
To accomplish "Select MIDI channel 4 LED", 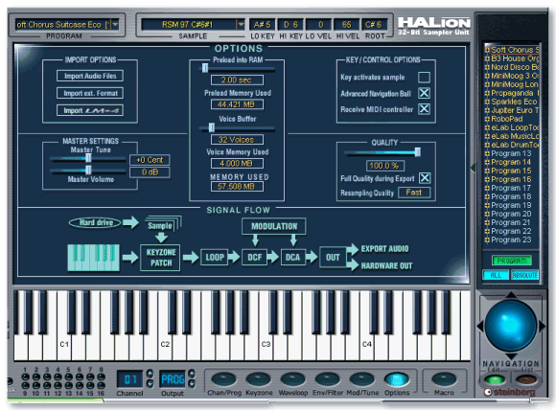I will point(58,376).
